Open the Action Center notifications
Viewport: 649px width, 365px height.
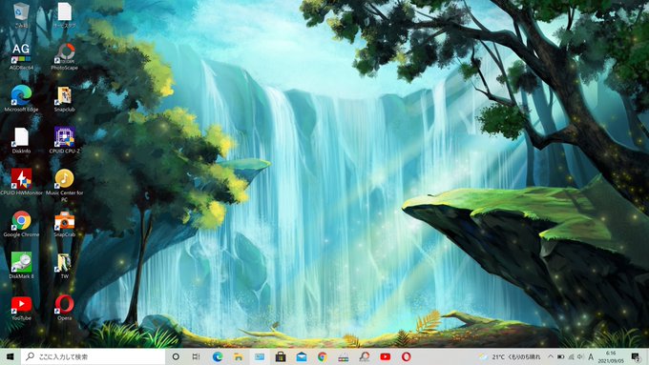(636, 356)
